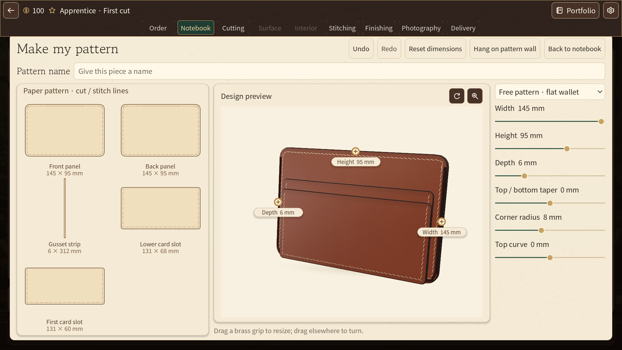Open the Stitching tab
622x350 pixels.
(x=342, y=28)
